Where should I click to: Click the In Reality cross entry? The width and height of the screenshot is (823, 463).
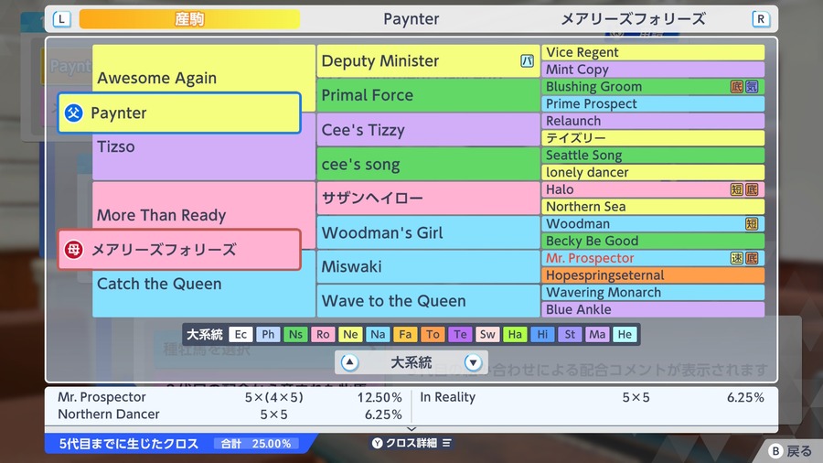[592, 397]
